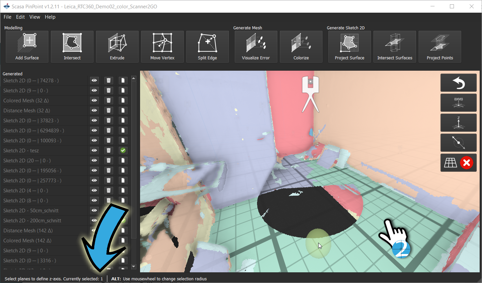This screenshot has height=283, width=482.
Task: Click green check for Sketch 2D - tesz
Action: 123,150
